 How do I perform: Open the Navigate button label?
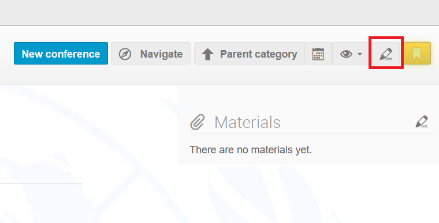tap(161, 54)
